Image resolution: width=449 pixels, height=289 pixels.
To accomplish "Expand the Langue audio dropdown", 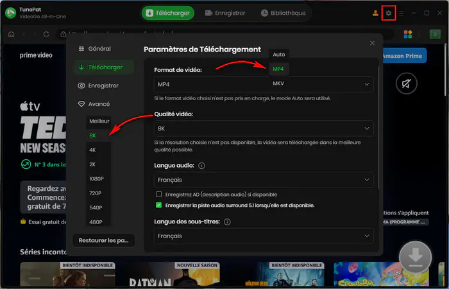I will point(264,180).
